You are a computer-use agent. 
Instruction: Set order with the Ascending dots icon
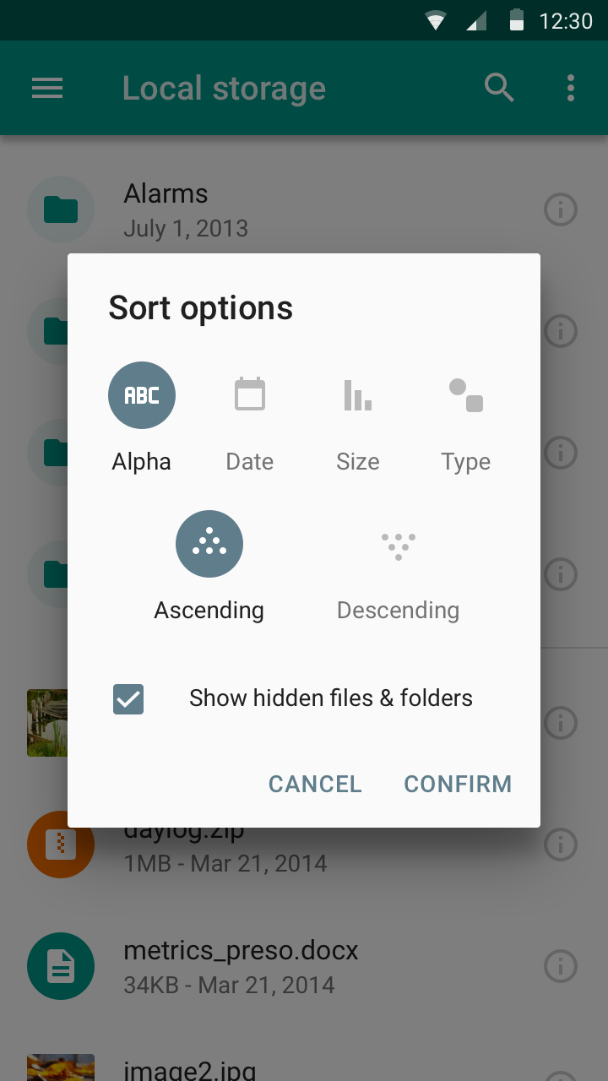[x=209, y=544]
